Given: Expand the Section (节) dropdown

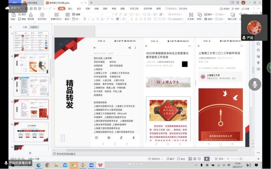Looking at the screenshot, I should pyautogui.click(x=76, y=19).
